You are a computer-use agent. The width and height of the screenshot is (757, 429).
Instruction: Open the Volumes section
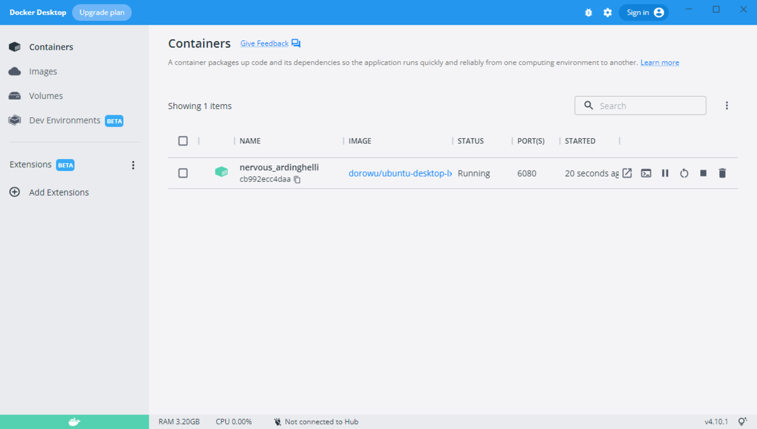(x=45, y=95)
